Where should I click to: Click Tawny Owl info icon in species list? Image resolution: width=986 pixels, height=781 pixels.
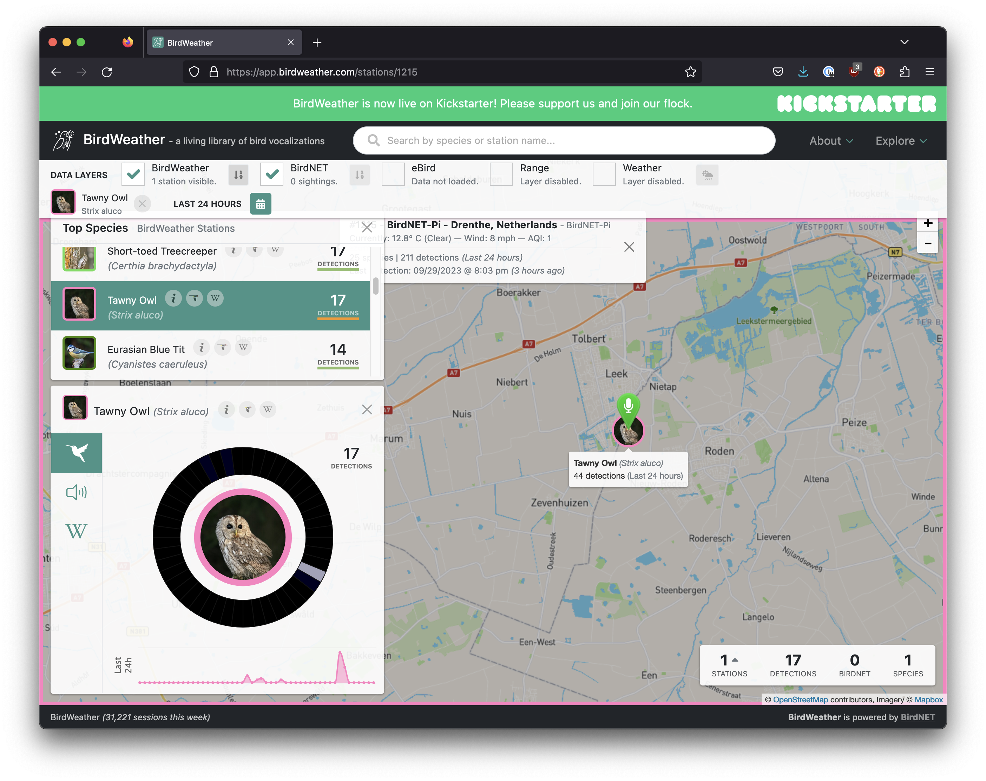pyautogui.click(x=173, y=298)
